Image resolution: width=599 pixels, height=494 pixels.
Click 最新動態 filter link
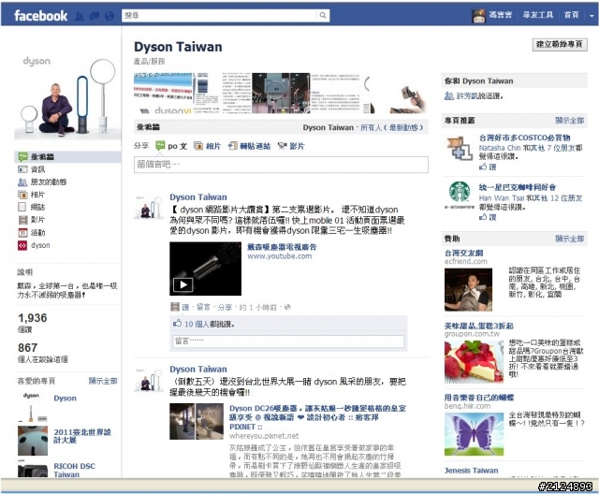coord(405,127)
